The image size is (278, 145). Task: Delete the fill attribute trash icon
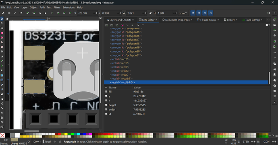click(x=106, y=92)
